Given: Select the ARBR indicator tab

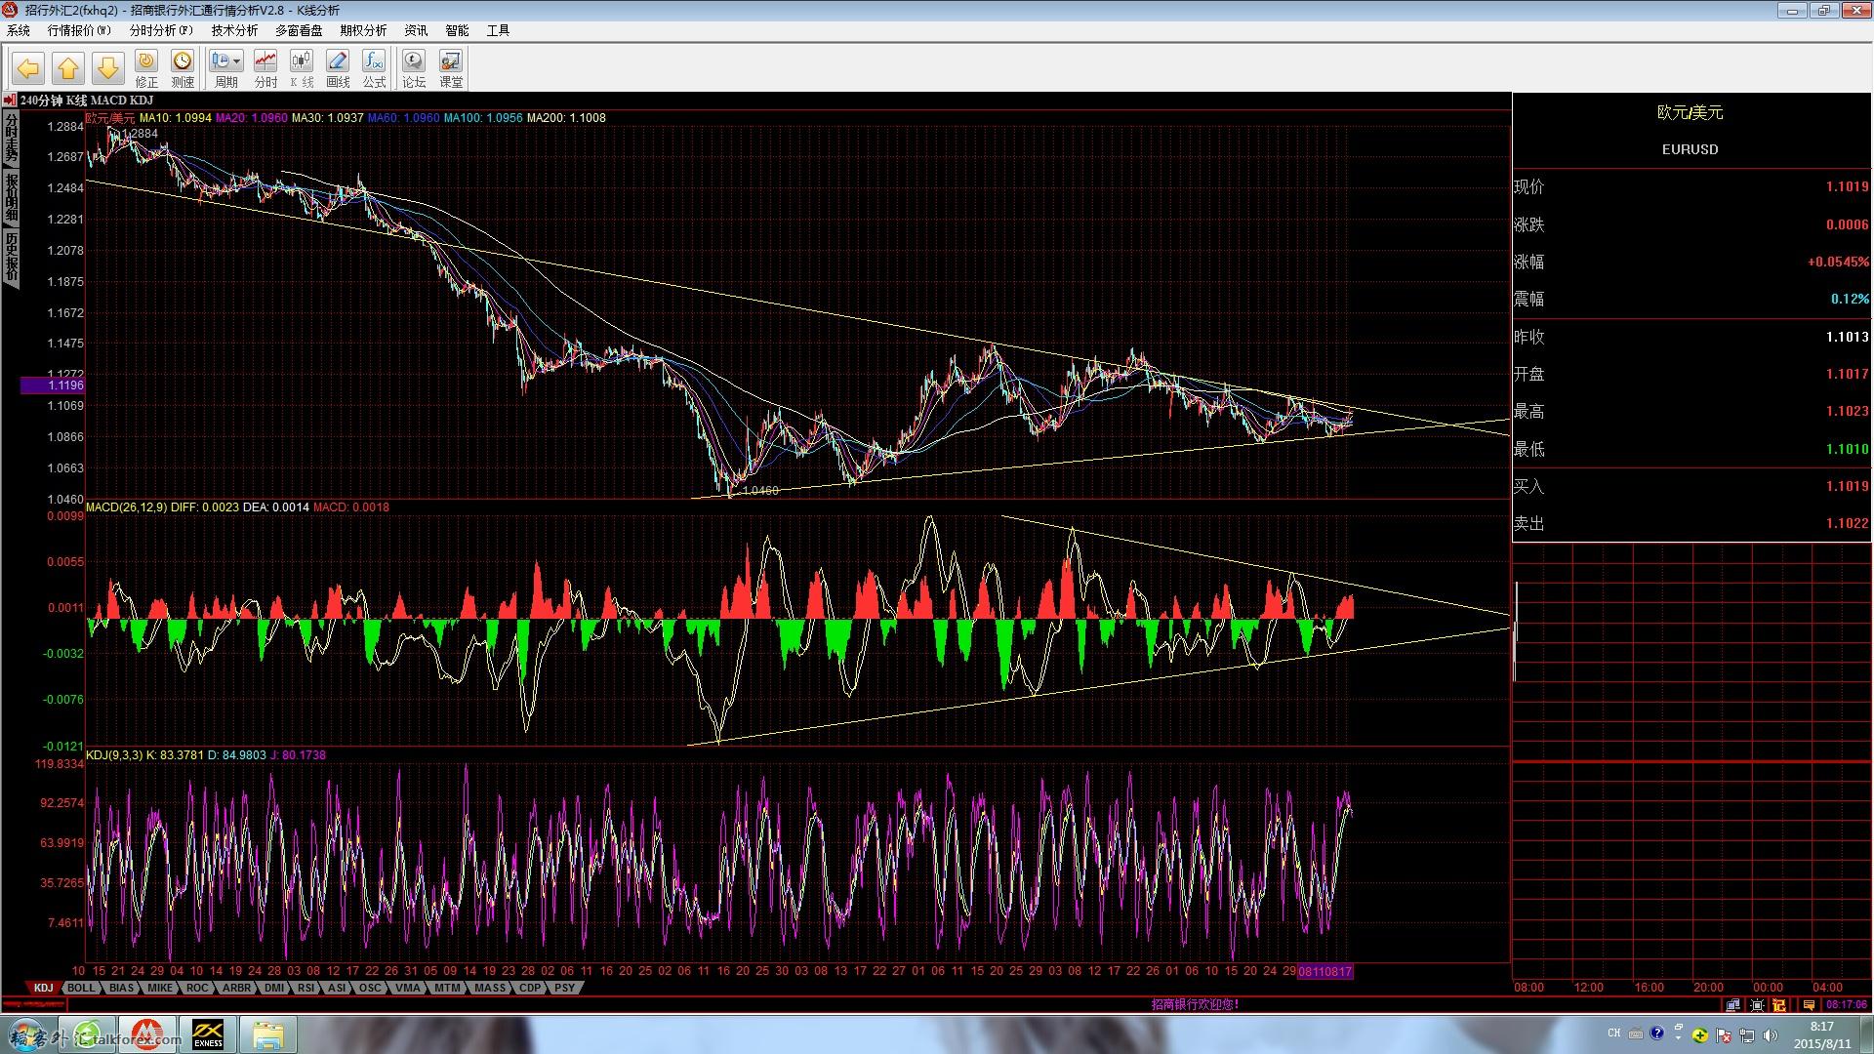Looking at the screenshot, I should click(x=236, y=988).
